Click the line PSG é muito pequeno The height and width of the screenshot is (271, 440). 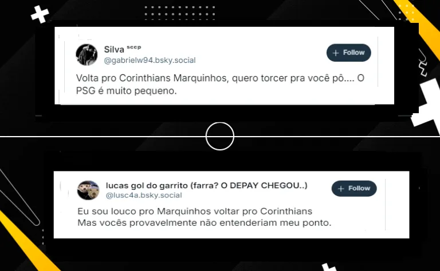tap(126, 91)
